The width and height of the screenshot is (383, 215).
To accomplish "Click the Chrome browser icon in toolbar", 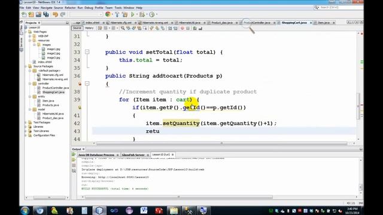I will pyautogui.click(x=108, y=14).
